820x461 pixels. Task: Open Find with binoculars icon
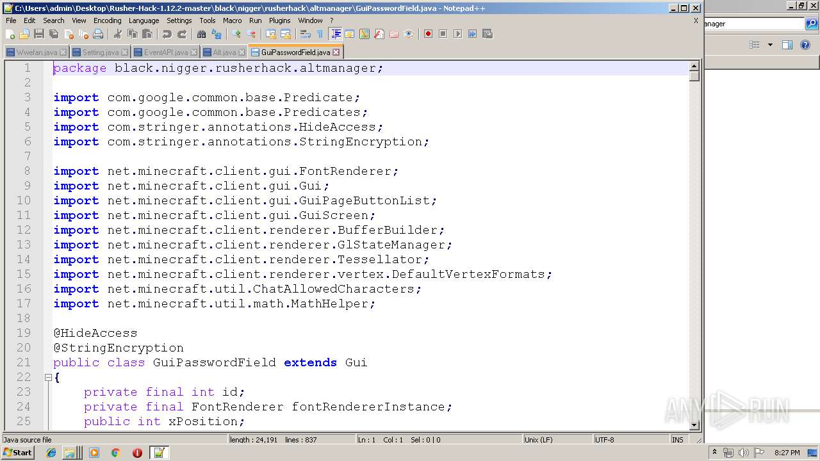(202, 34)
